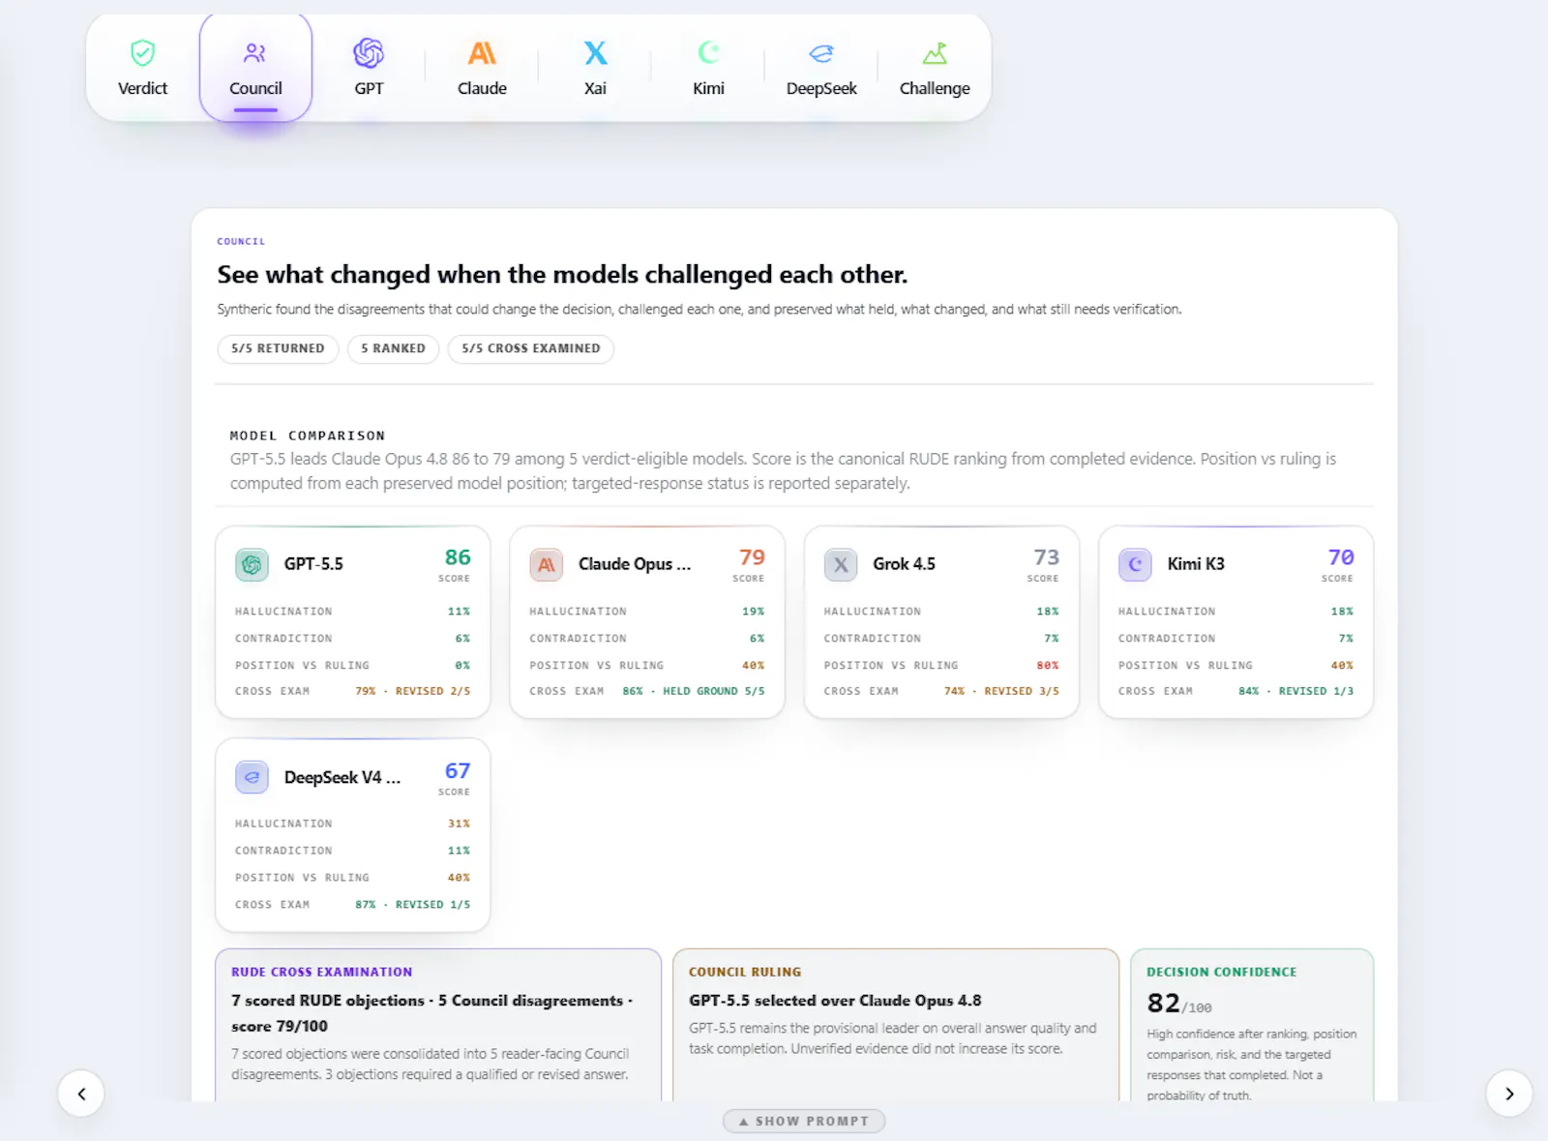The height and width of the screenshot is (1141, 1548).
Task: Click the 5 Ranked badge
Action: pyautogui.click(x=393, y=348)
